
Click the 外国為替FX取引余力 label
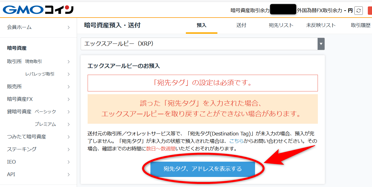coord(319,11)
